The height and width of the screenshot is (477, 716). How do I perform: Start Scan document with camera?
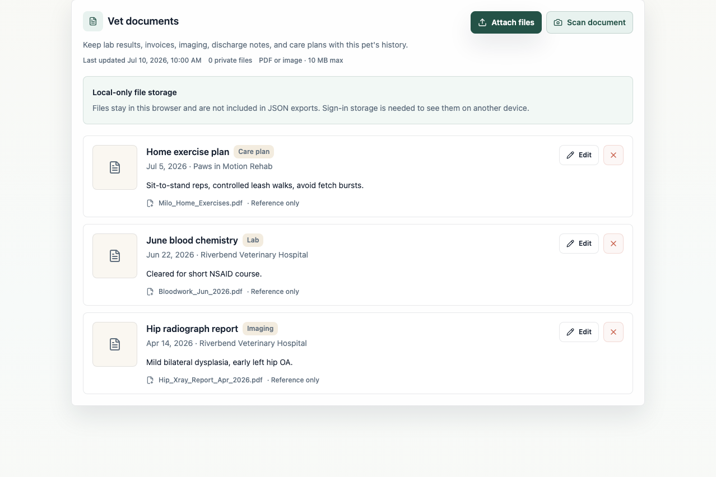tap(589, 22)
